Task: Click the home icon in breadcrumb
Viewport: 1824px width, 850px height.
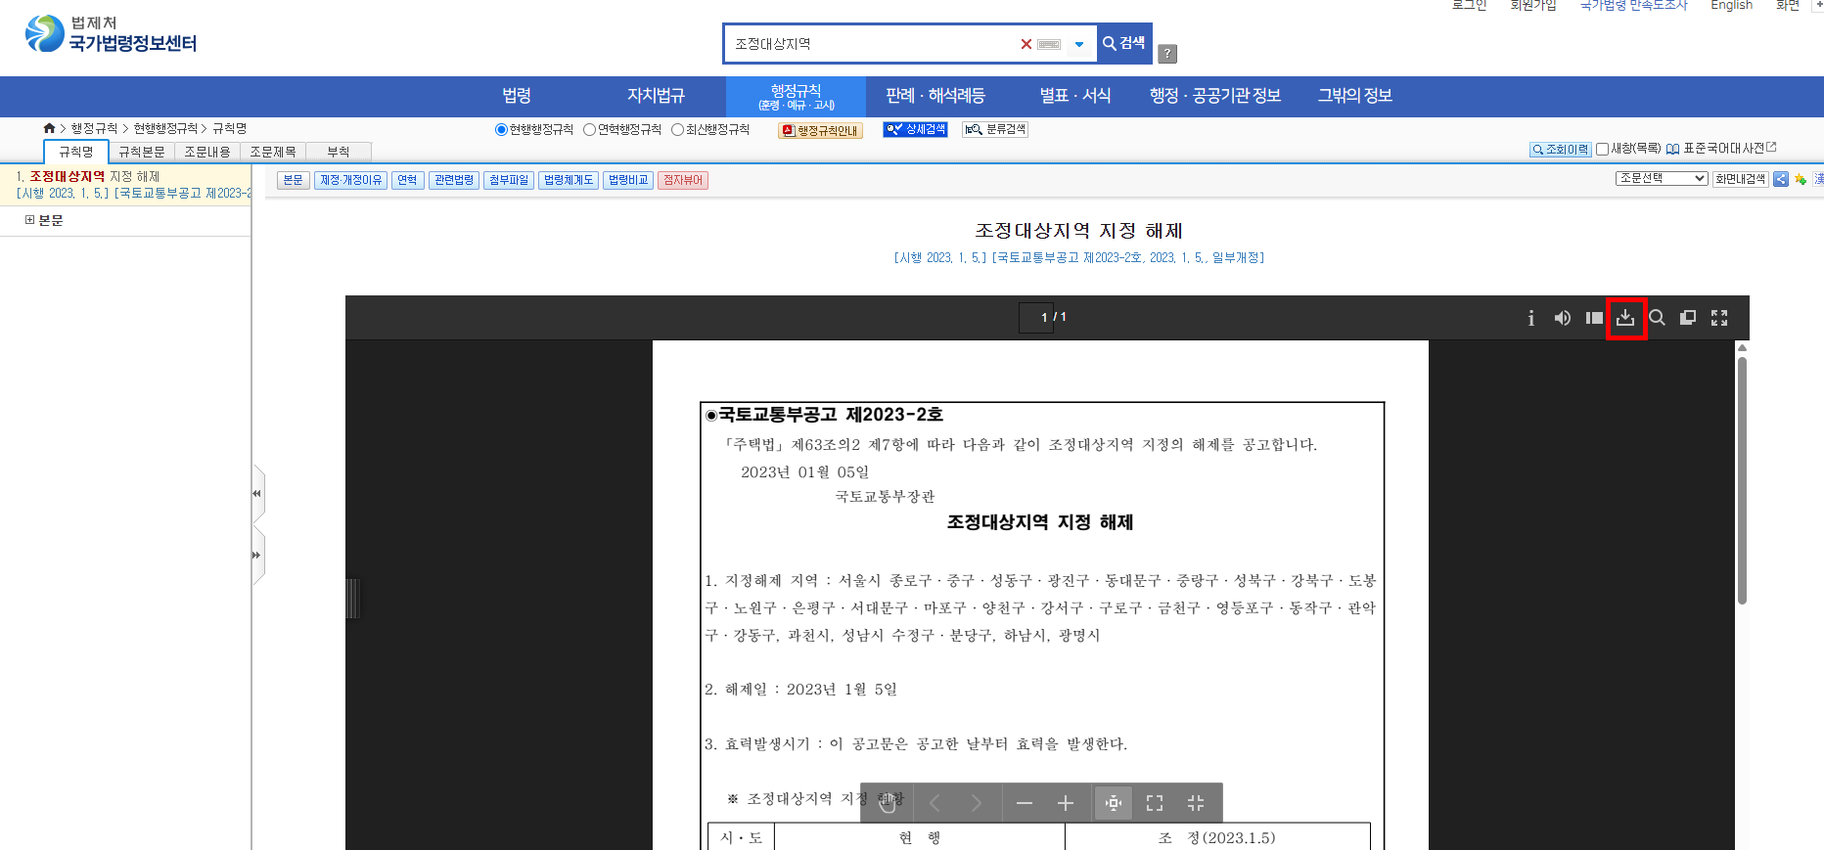Action: 49,128
